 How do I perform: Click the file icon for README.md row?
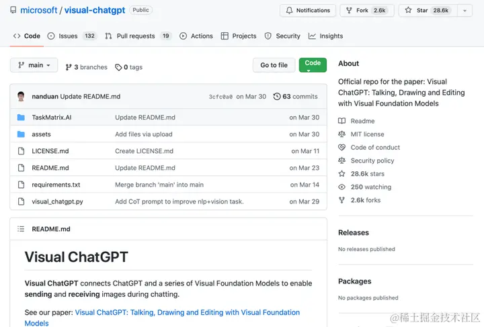21,168
